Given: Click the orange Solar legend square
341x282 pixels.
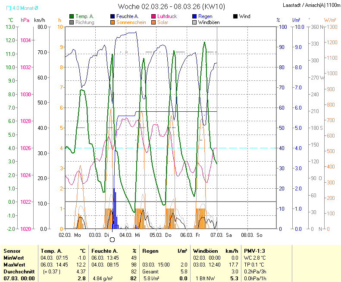Looking at the screenshot, I should 153,22.
